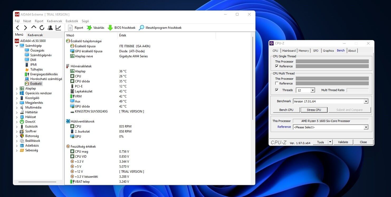This screenshot has height=197, width=391.
Task: Expand the Megjelenítés tree node
Action: pos(17,103)
